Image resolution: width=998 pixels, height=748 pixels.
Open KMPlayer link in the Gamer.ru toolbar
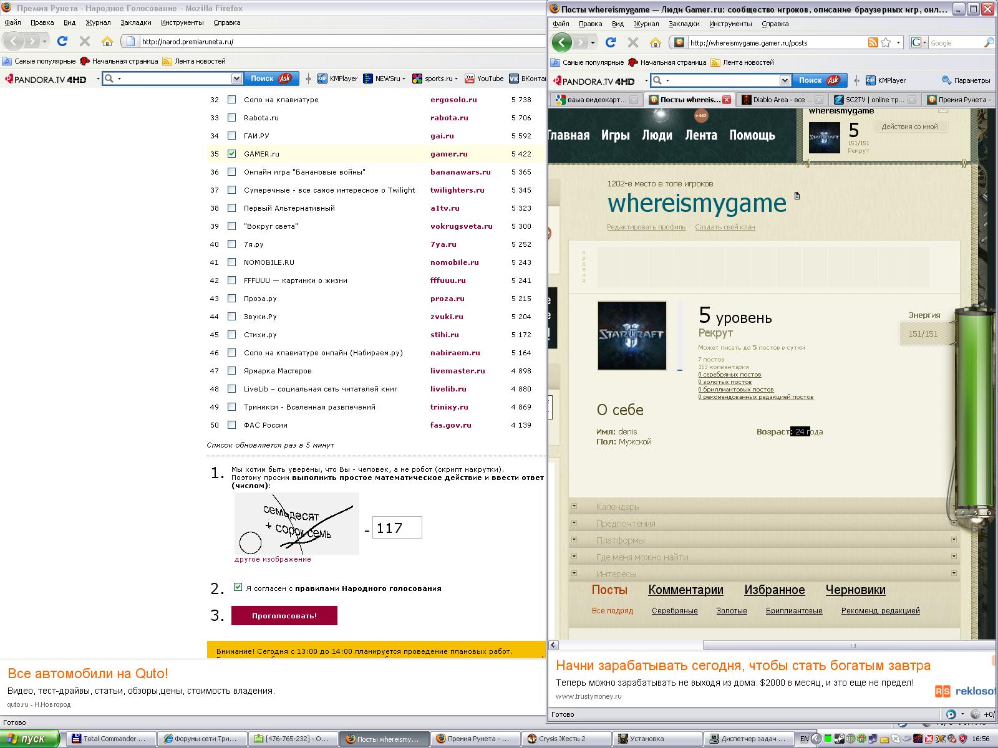[x=886, y=80]
